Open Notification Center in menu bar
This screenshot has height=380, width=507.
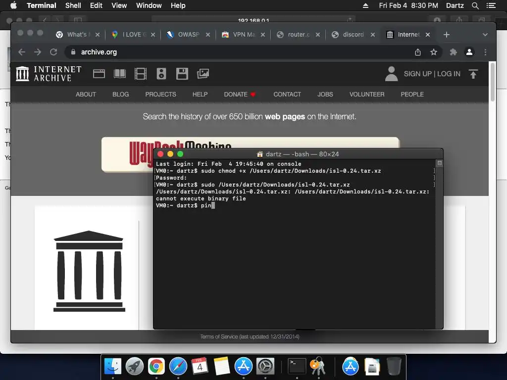click(x=491, y=5)
